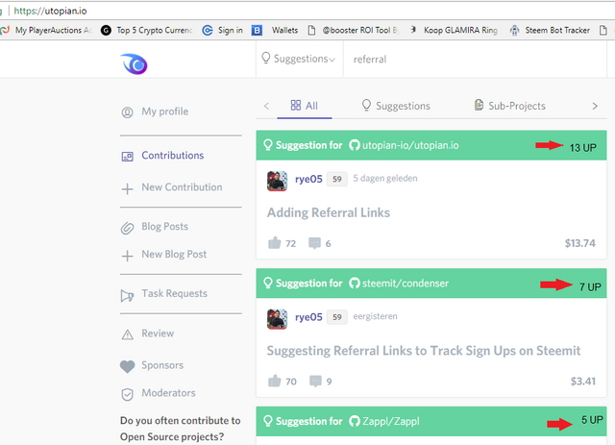
Task: Click heart icon beside Sponsors
Action: pos(127,366)
